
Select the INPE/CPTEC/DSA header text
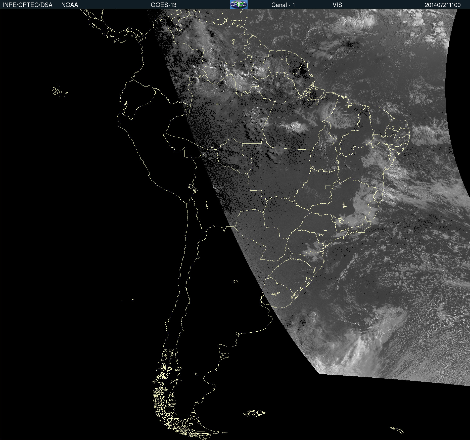coord(27,5)
